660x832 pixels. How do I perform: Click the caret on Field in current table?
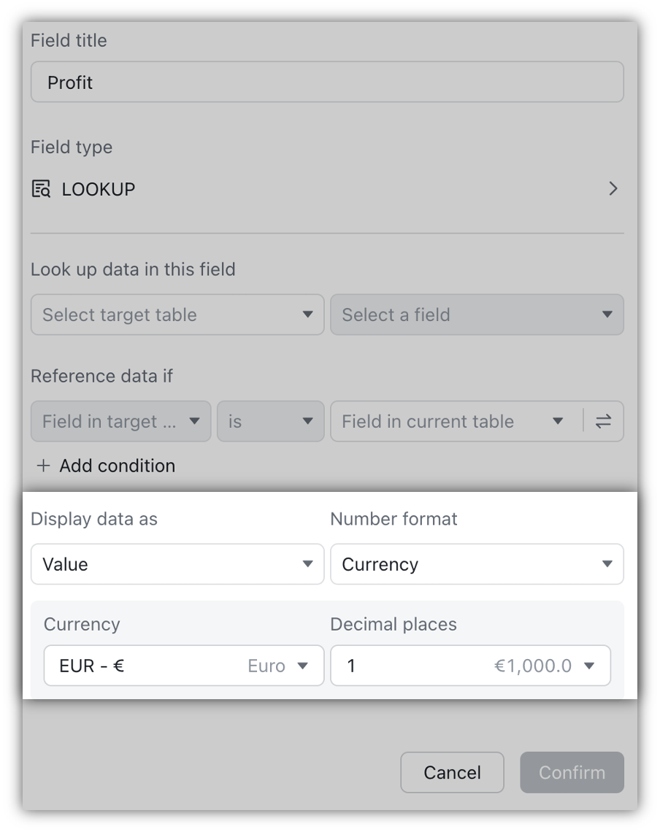[558, 421]
